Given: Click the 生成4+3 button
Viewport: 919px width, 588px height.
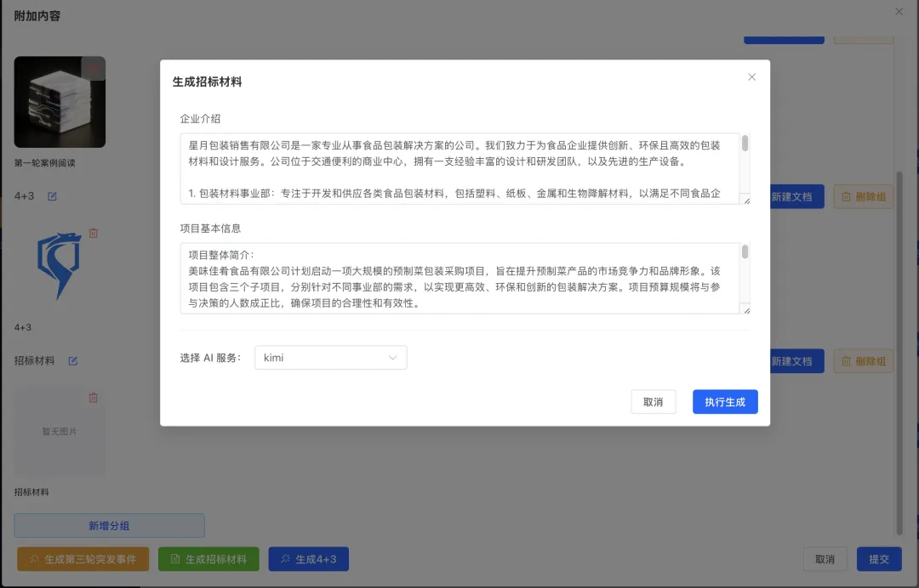Looking at the screenshot, I should click(x=309, y=559).
